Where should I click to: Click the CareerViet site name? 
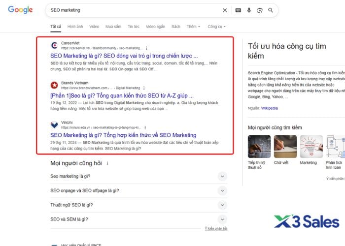70,43
